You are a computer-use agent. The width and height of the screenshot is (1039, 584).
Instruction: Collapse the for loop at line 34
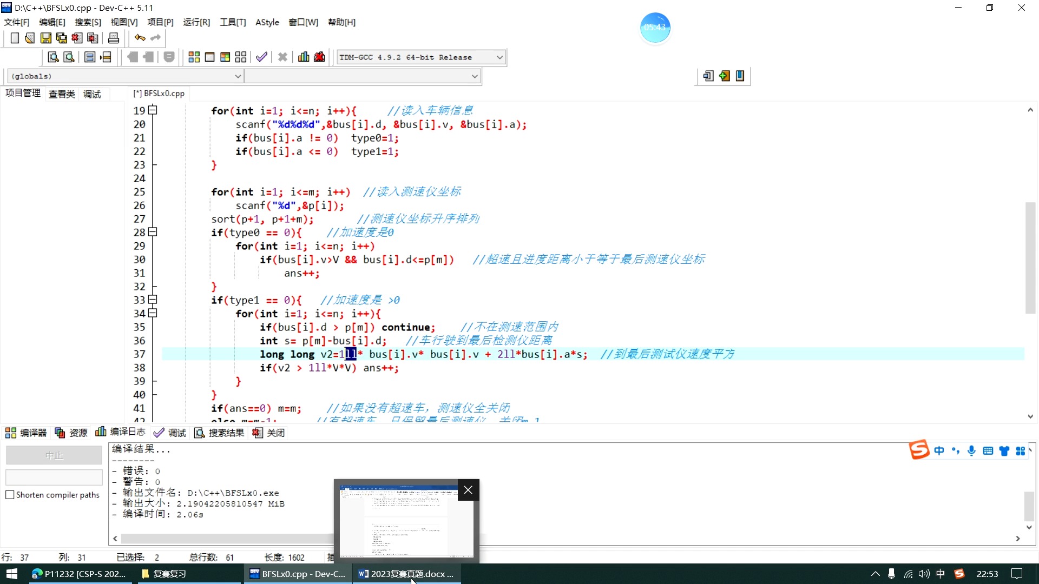tap(153, 313)
